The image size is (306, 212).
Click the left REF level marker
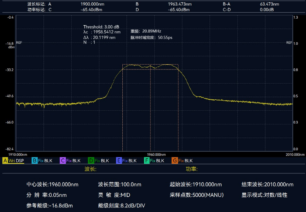pos(19,43)
